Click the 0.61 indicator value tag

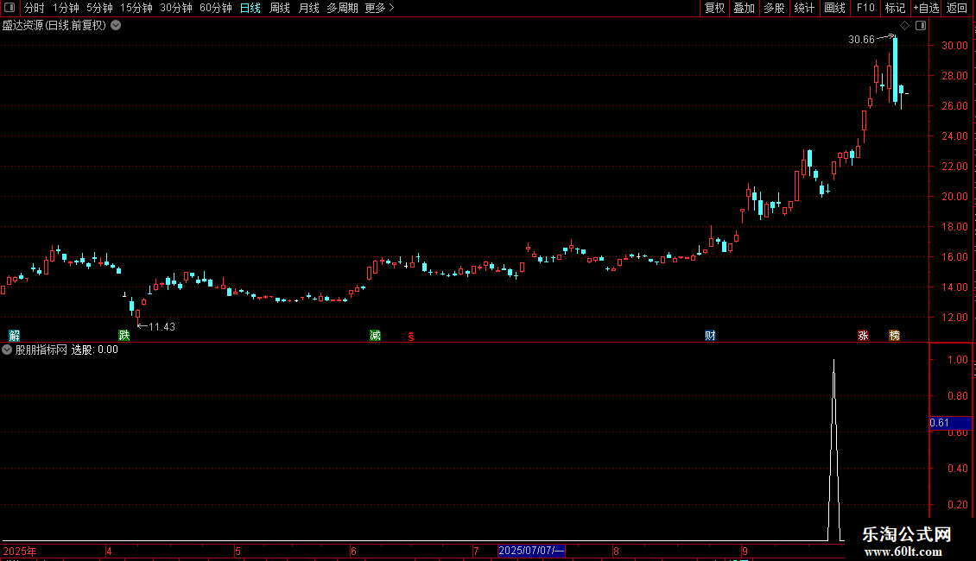(x=950, y=423)
